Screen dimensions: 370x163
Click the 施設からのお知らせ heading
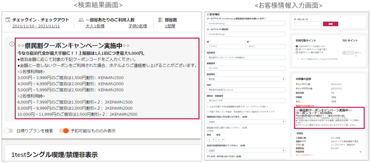coord(305,106)
